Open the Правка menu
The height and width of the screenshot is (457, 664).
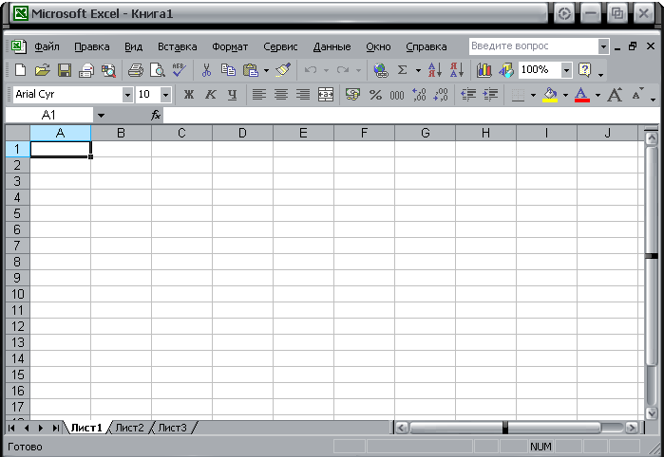[x=92, y=46]
